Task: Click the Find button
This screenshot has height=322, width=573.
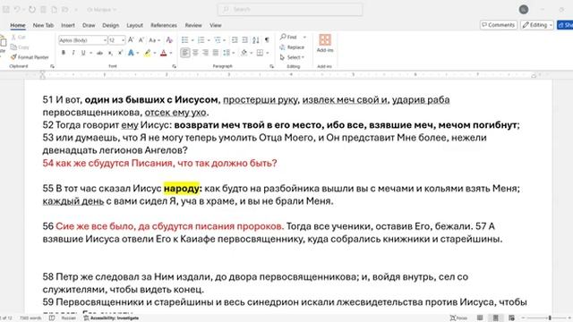Action: click(288, 38)
